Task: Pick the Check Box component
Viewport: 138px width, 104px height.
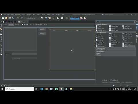Action: click(x=100, y=36)
